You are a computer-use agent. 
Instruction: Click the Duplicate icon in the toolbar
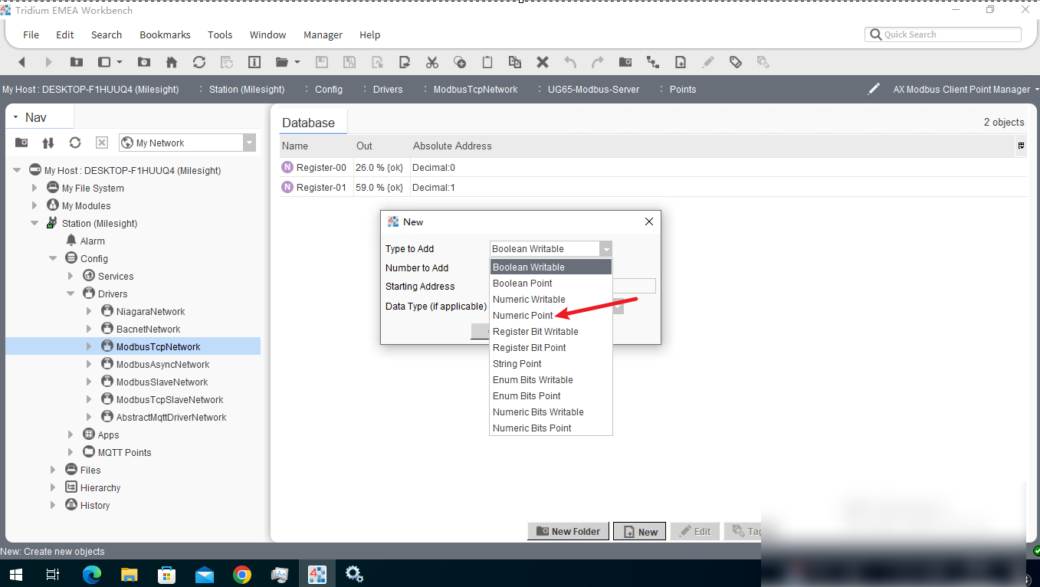click(x=515, y=62)
